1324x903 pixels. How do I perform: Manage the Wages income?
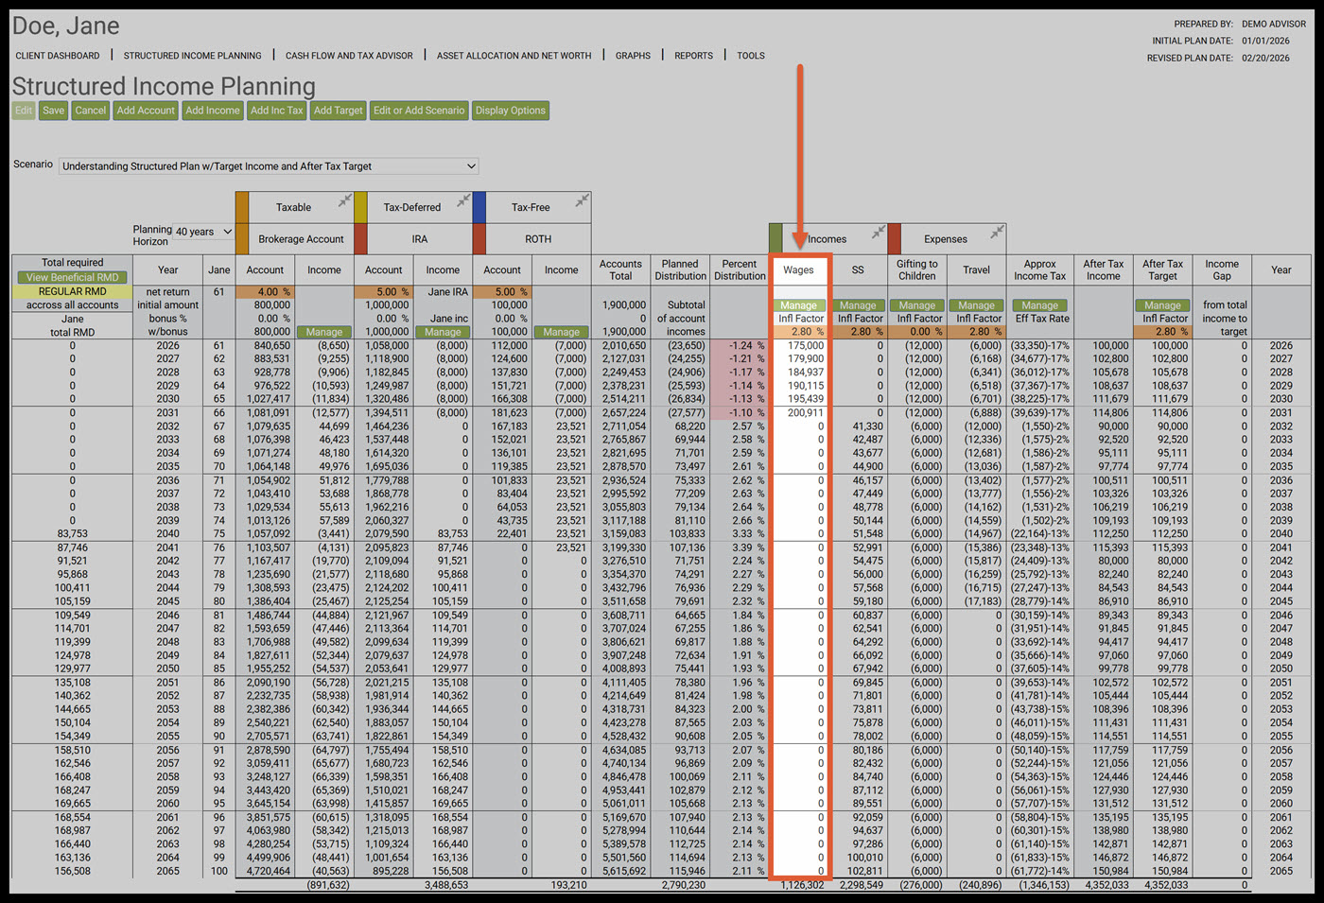[x=799, y=305]
